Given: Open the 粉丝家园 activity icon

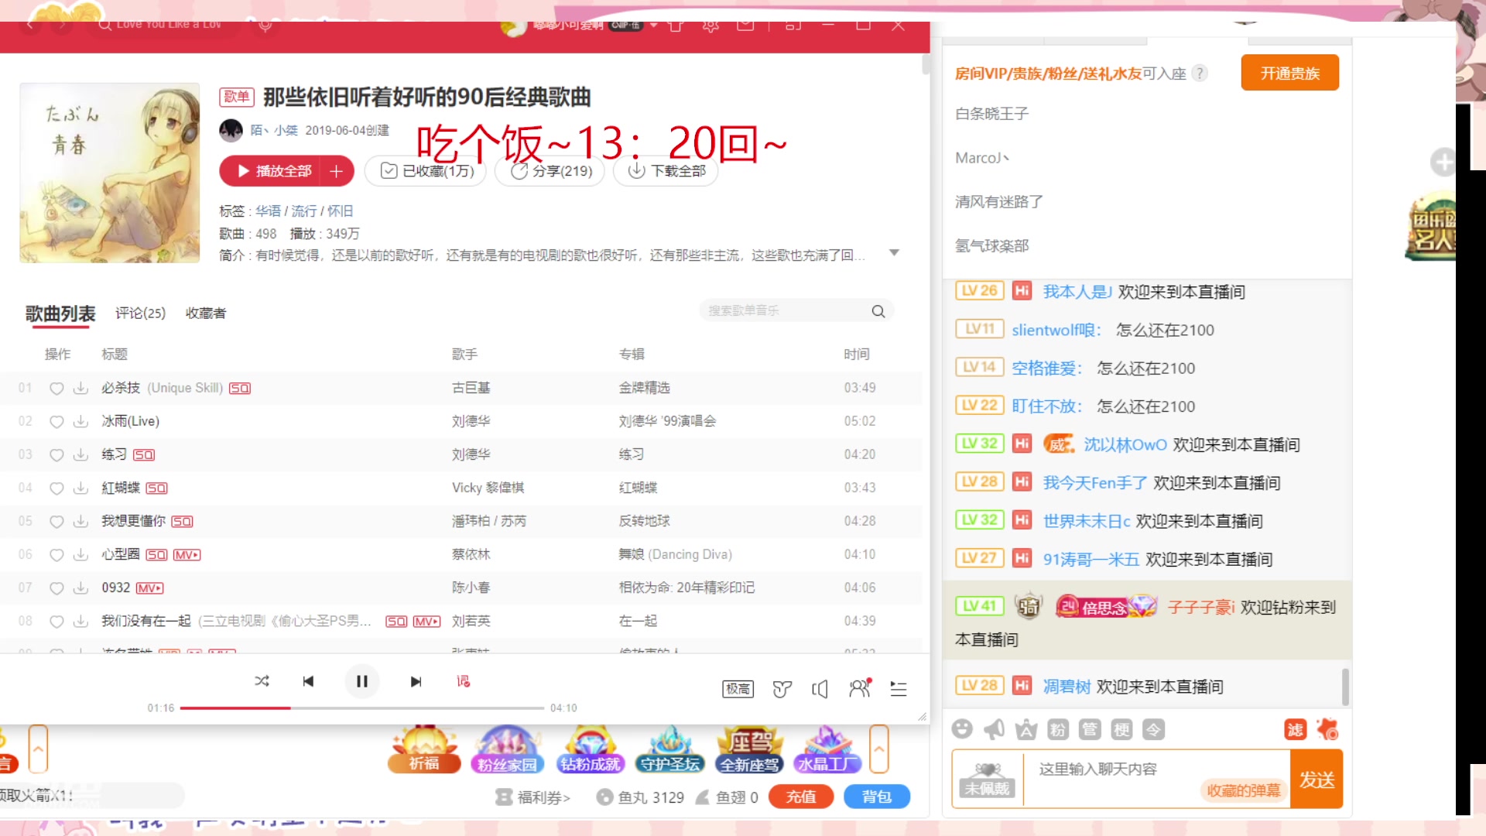Looking at the screenshot, I should pos(507,749).
